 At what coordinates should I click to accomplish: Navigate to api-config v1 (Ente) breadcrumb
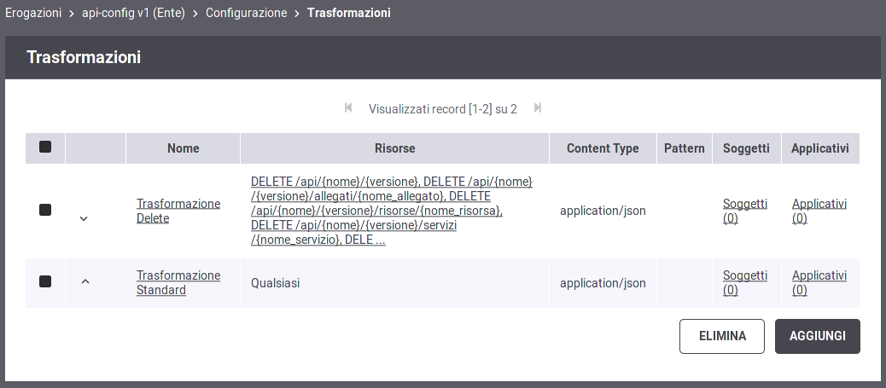133,13
